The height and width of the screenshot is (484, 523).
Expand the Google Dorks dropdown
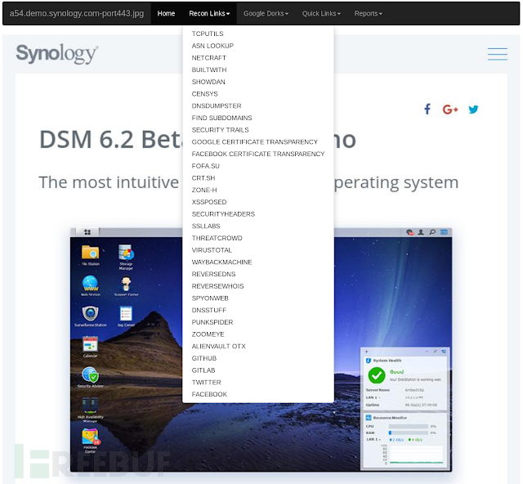(266, 13)
